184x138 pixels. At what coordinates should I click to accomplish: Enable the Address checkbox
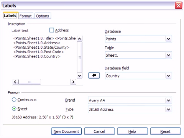point(52,30)
